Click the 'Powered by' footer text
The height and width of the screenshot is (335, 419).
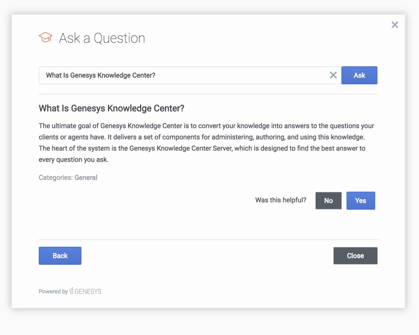click(x=53, y=291)
